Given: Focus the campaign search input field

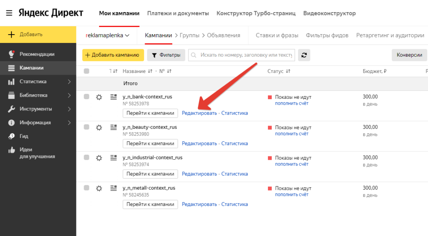Looking at the screenshot, I should [242, 55].
